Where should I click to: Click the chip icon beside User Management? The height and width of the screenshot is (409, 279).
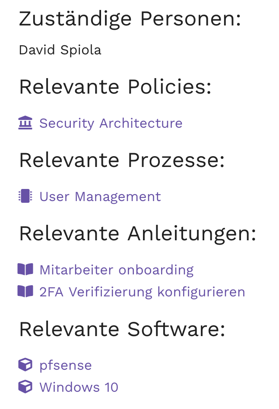click(25, 197)
